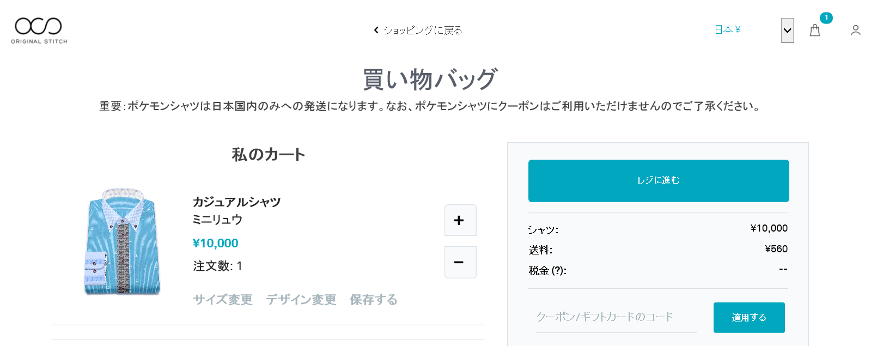Click the カジュアルシャツ product title

tap(236, 202)
